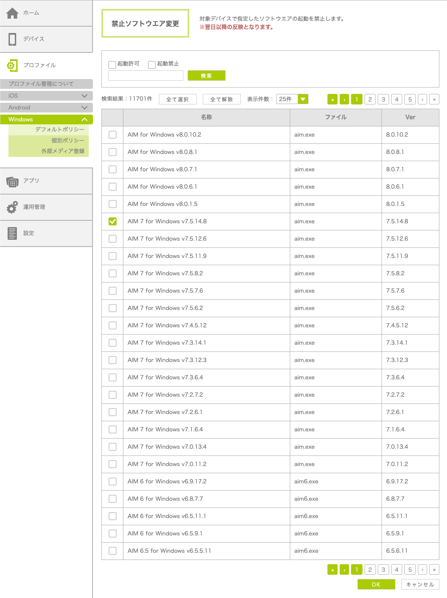
Task: Uncheck the AIM 7 for Windows v7.5.14.8 row
Action: 112,221
